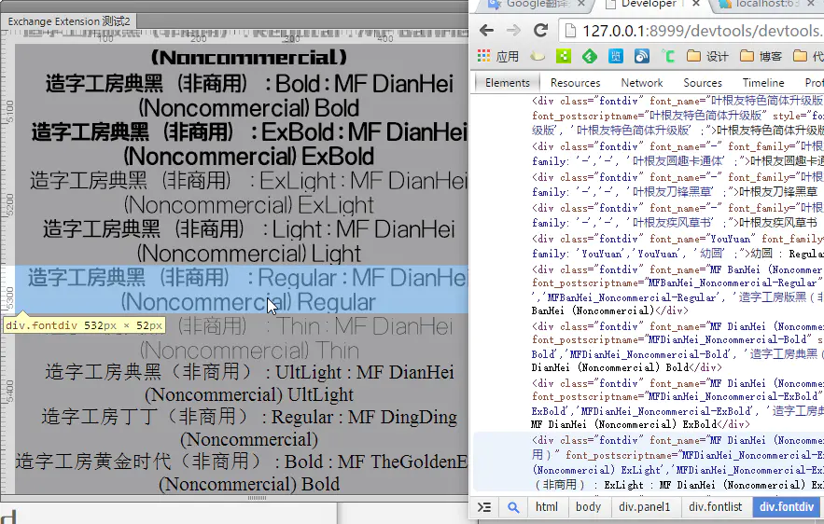Screen dimensions: 824x524
Task: Click the horizontal panel resize grip
Action: 257,497
